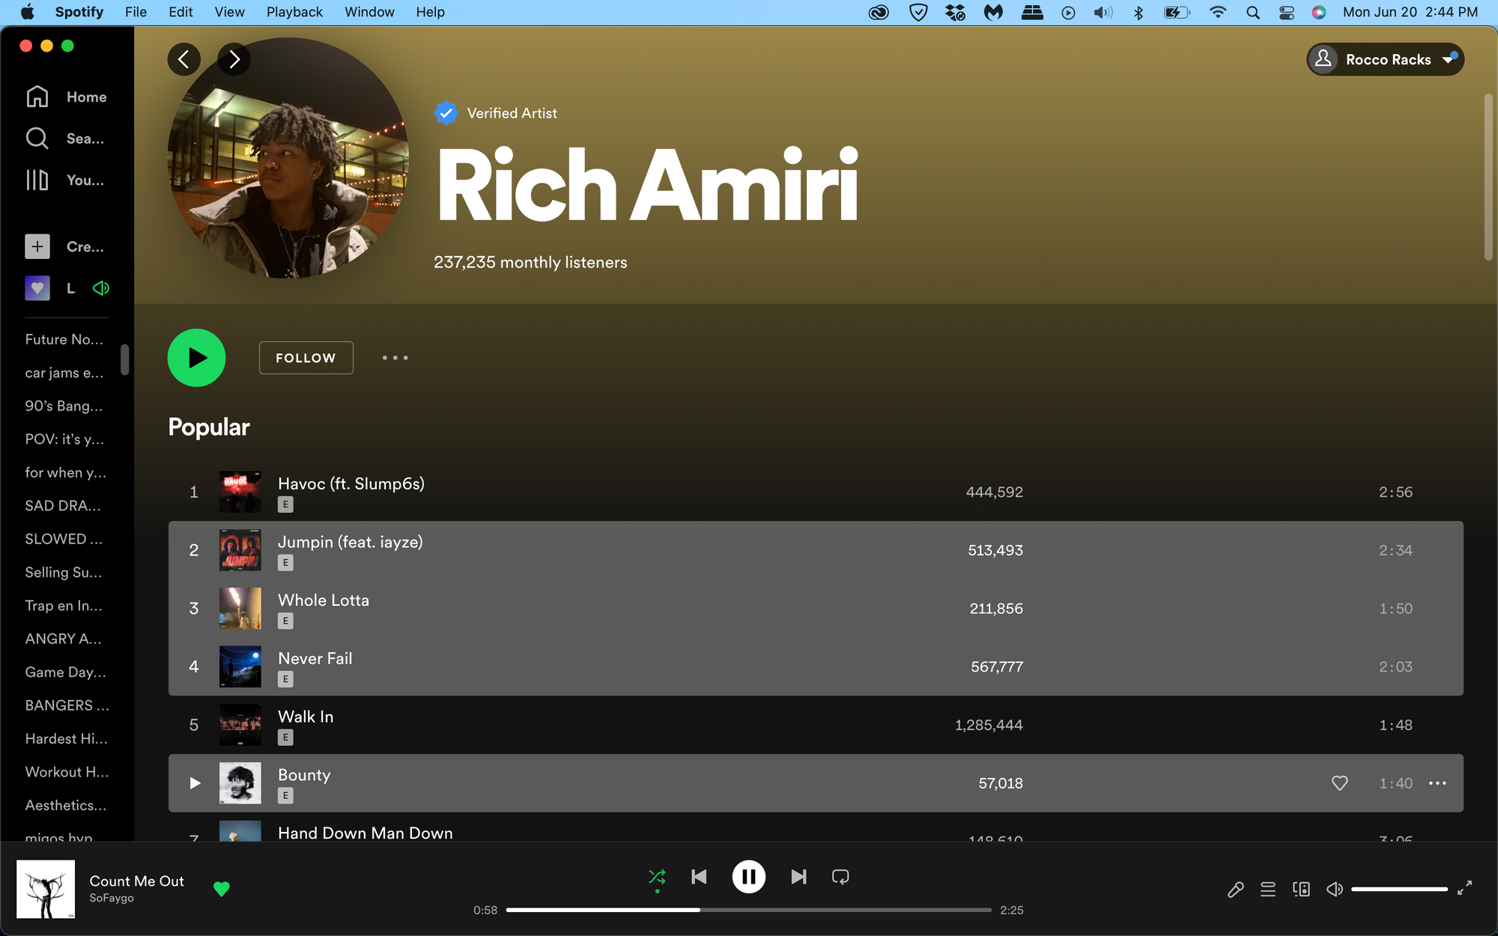Open 90's Bang... playlist
Image resolution: width=1498 pixels, height=936 pixels.
click(x=64, y=406)
